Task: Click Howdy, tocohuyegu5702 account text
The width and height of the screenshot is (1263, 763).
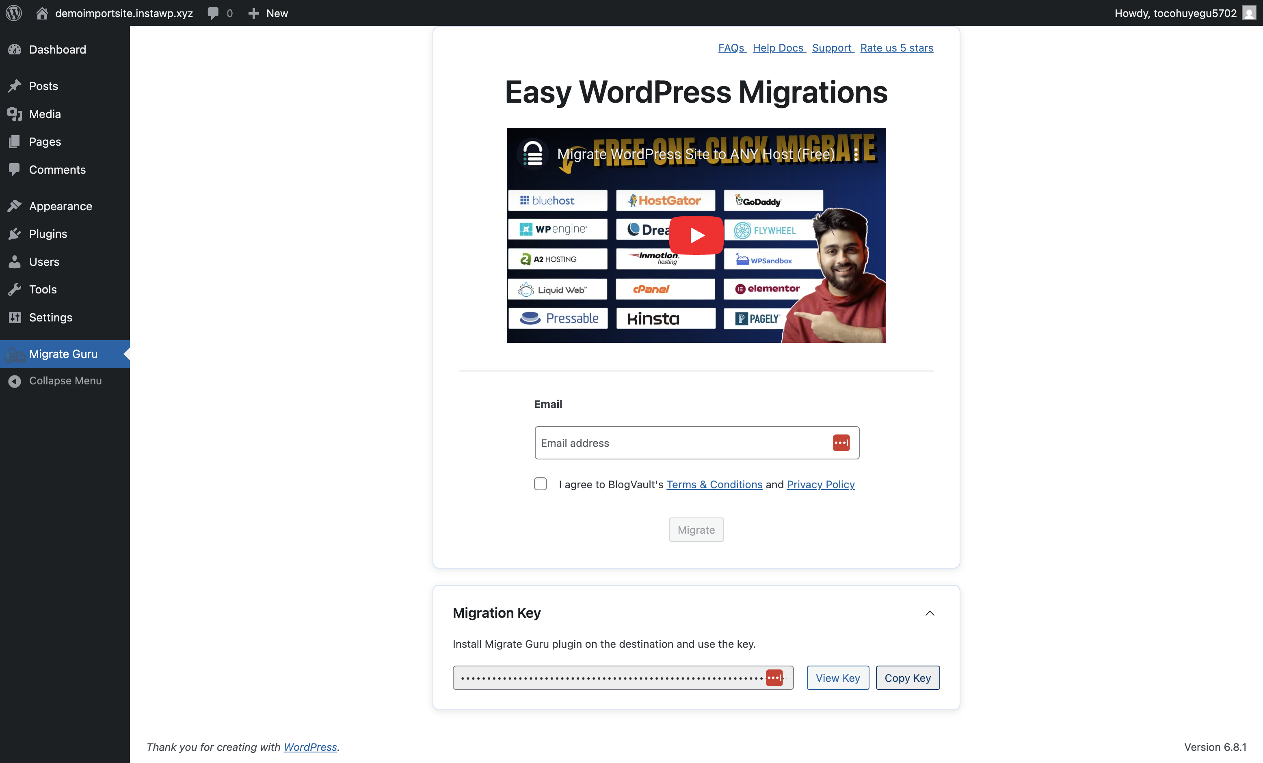Action: coord(1175,13)
